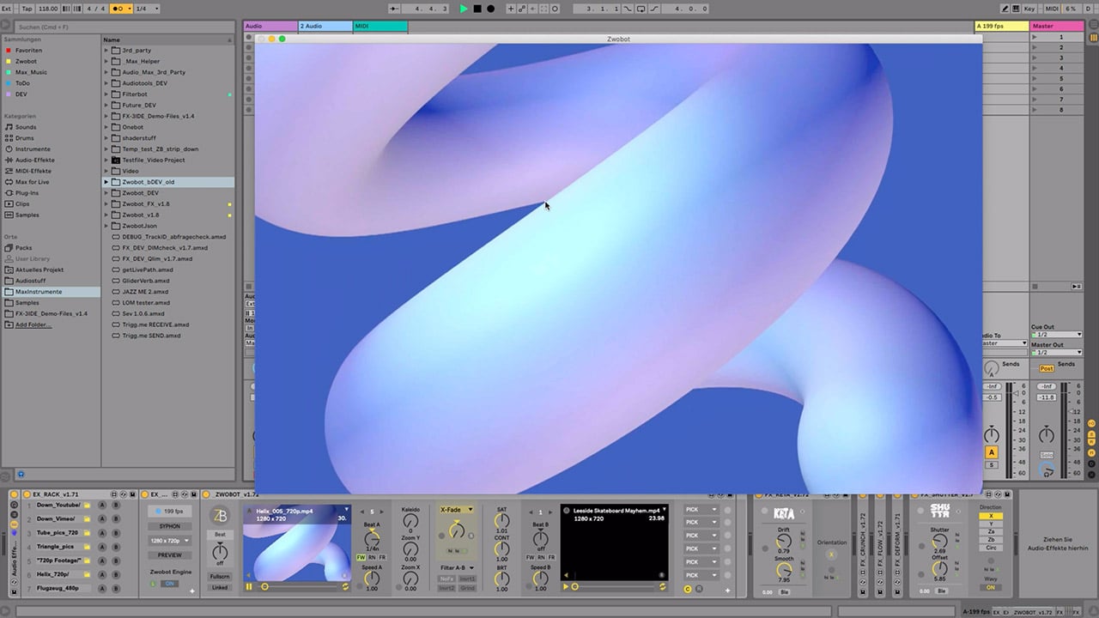
Task: Click the Stop button in transport bar
Action: pyautogui.click(x=477, y=9)
